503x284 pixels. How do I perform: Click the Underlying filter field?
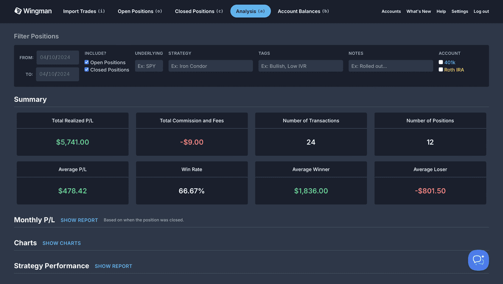(148, 65)
